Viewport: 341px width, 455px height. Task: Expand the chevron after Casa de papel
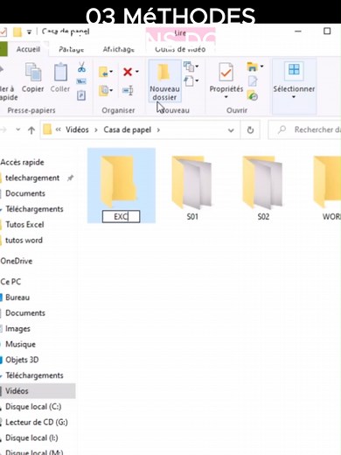coord(158,129)
